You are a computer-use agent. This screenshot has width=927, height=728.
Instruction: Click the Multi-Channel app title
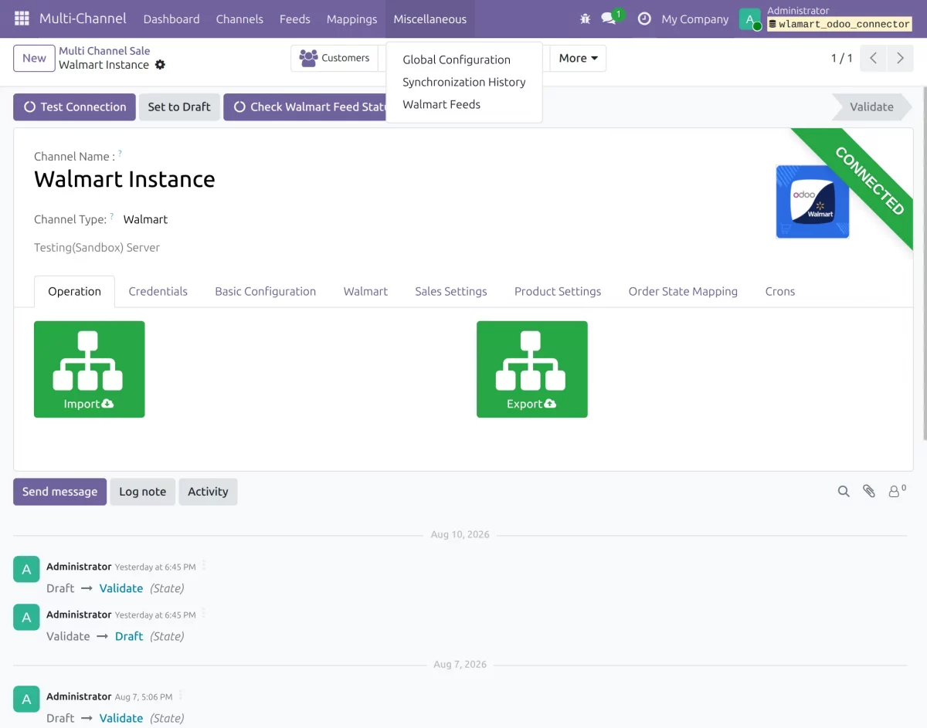pyautogui.click(x=84, y=19)
